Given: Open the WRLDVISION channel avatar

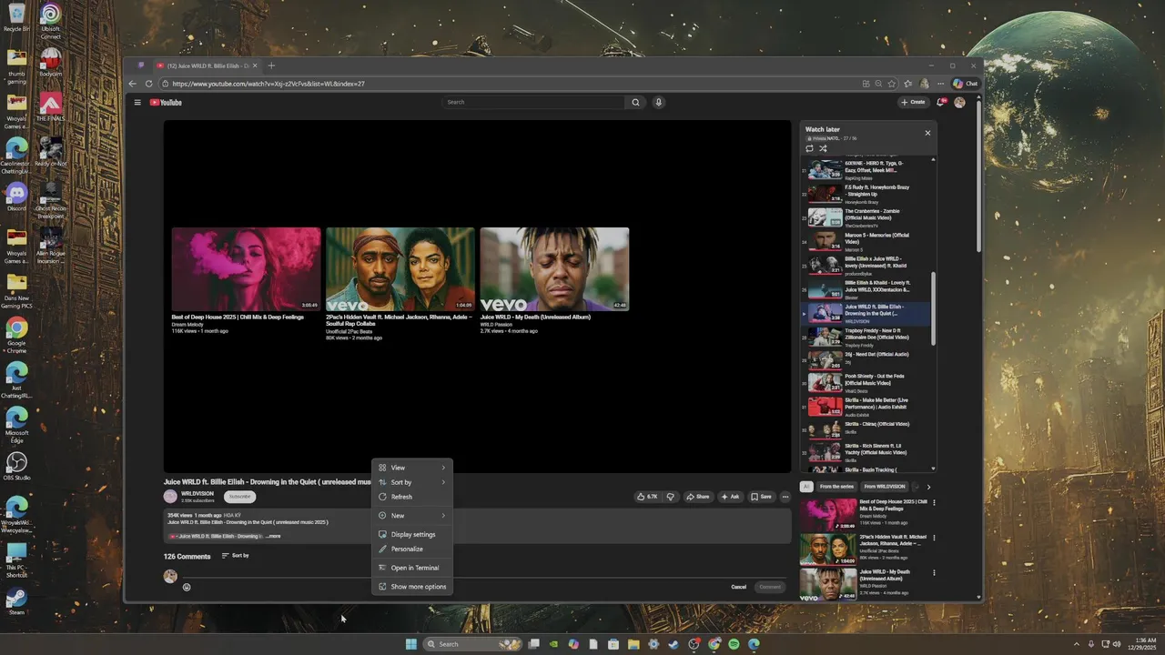Looking at the screenshot, I should click(x=170, y=497).
